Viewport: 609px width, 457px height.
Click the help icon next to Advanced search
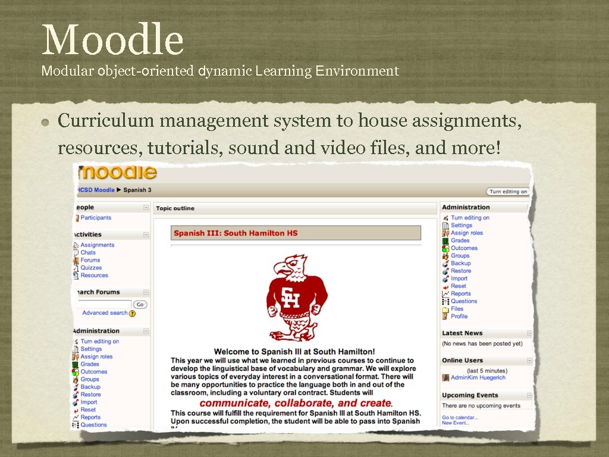(x=133, y=313)
